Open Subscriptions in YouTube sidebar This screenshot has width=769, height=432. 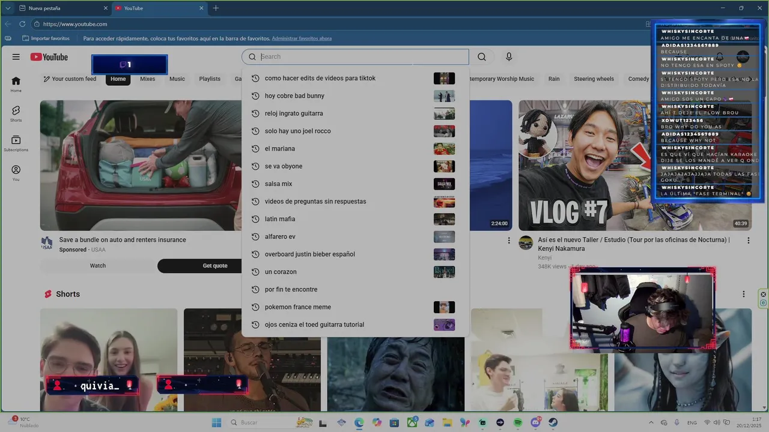[x=16, y=143]
